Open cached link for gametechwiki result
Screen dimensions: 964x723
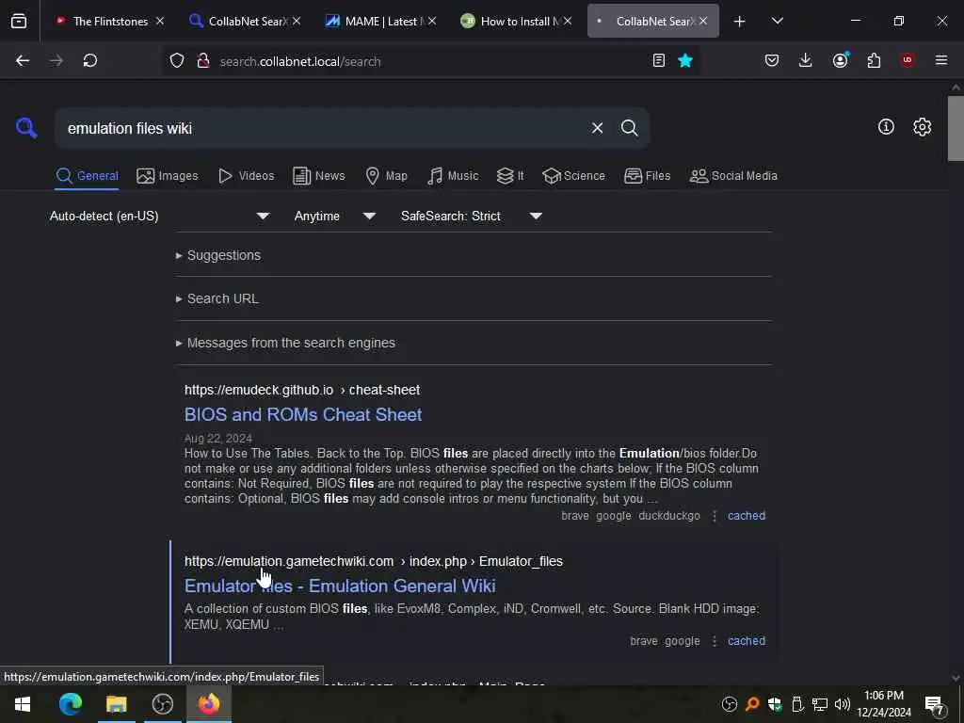click(x=747, y=640)
